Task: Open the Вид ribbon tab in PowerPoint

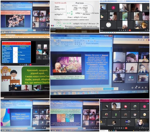Action: [93, 38]
